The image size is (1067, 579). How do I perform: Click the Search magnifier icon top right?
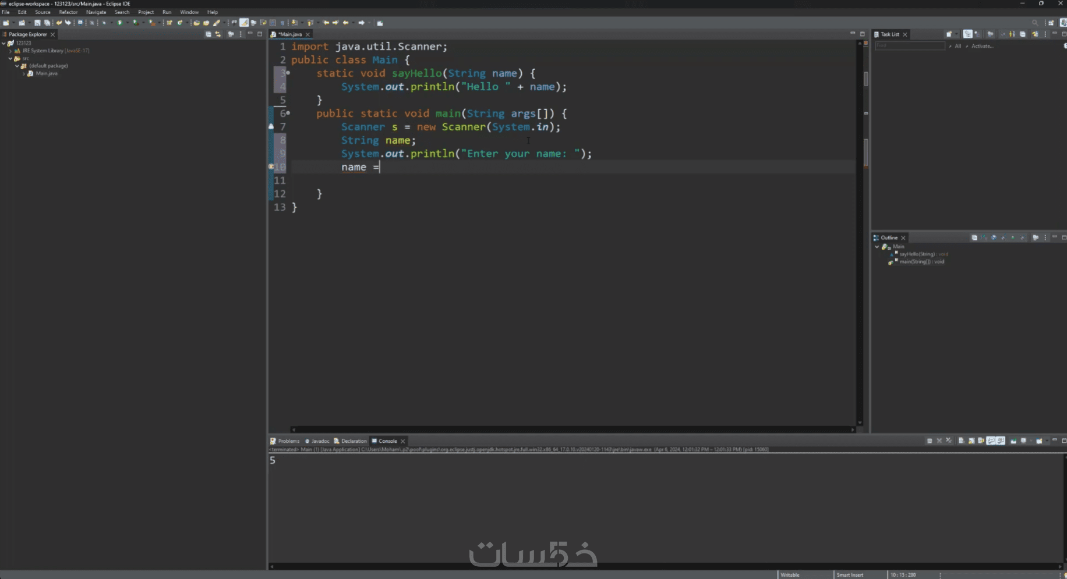[x=1035, y=23]
